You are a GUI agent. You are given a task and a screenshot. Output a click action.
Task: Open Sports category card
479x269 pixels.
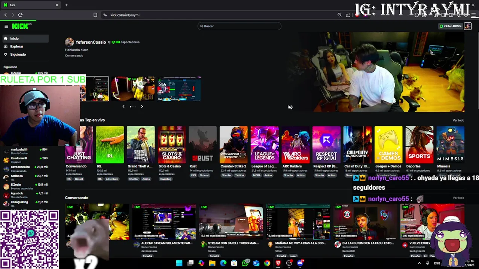pos(419,145)
